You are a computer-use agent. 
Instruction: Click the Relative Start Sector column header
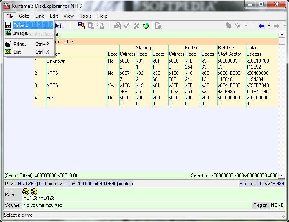(x=229, y=51)
